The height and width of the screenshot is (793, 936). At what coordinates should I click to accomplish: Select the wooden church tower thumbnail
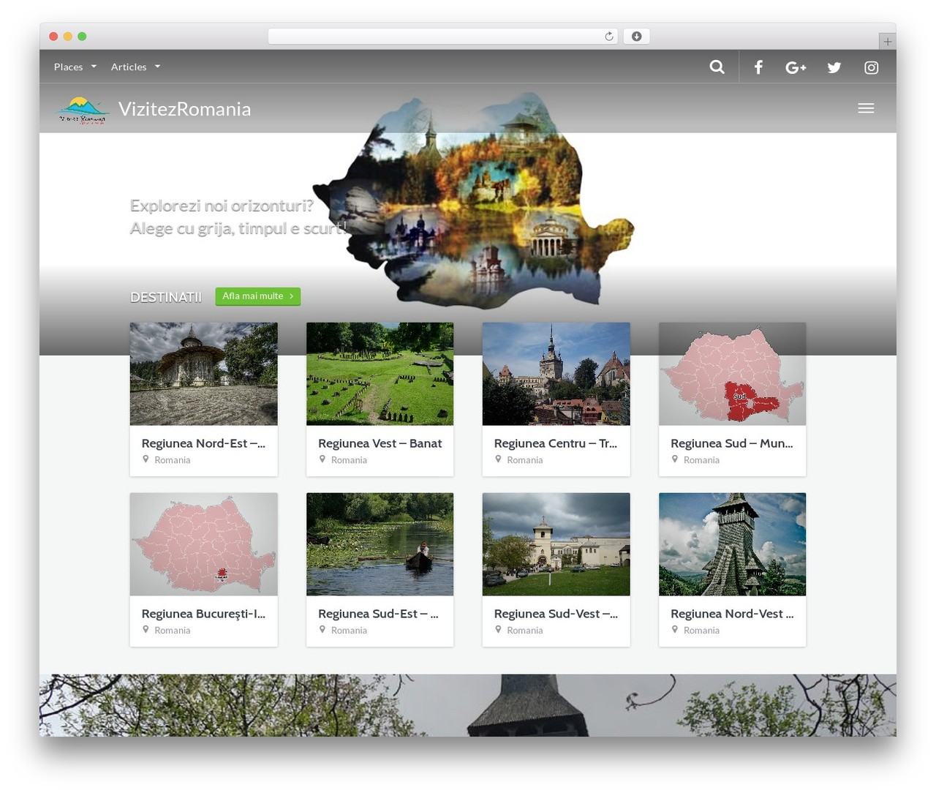pyautogui.click(x=732, y=544)
